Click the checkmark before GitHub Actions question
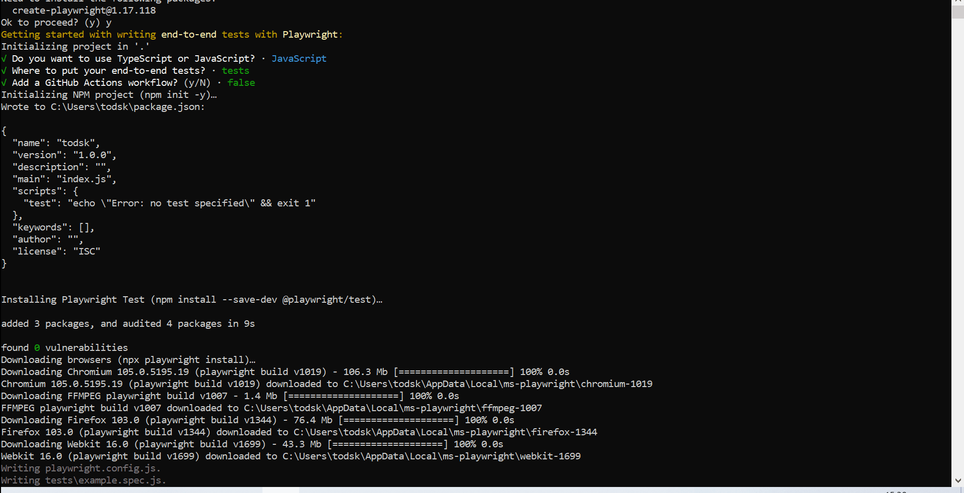The width and height of the screenshot is (964, 493). coord(4,83)
